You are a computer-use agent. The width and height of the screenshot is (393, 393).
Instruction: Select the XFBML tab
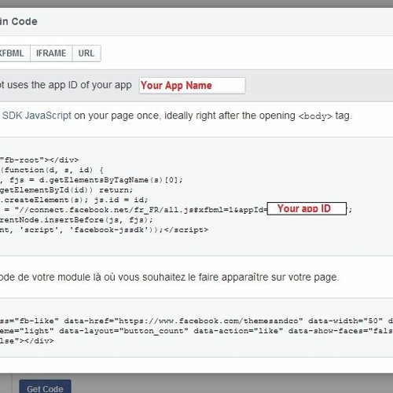click(x=14, y=53)
